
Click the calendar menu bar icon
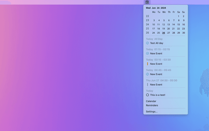147,2
